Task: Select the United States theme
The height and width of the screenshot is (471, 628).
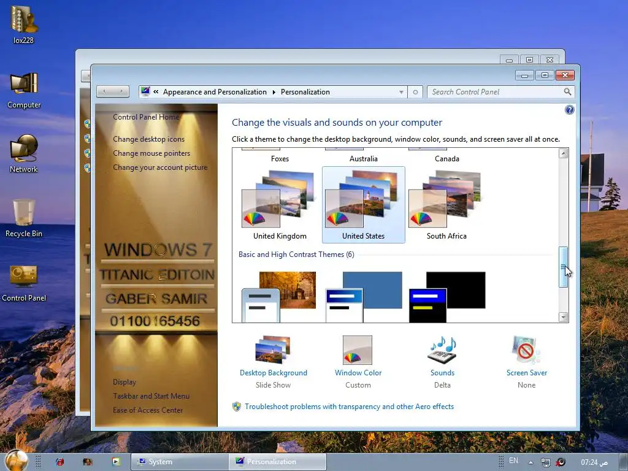Action: click(x=363, y=205)
